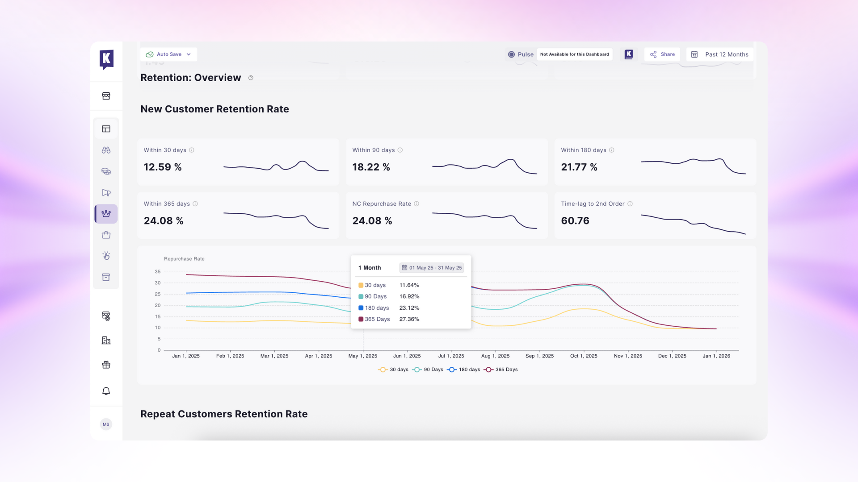858x482 pixels.
Task: Click the Within 30 days info icon
Action: click(192, 150)
